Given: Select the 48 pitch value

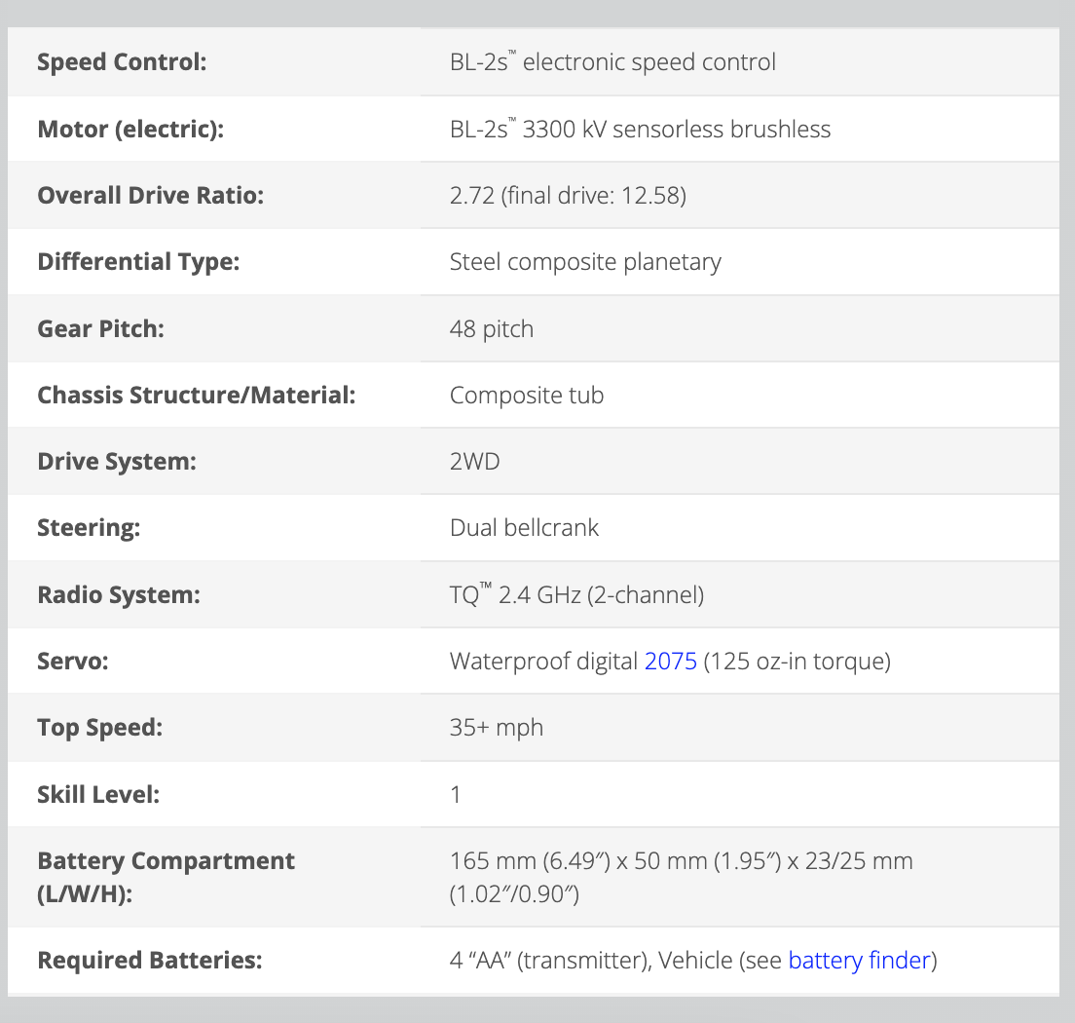Looking at the screenshot, I should click(x=492, y=328).
